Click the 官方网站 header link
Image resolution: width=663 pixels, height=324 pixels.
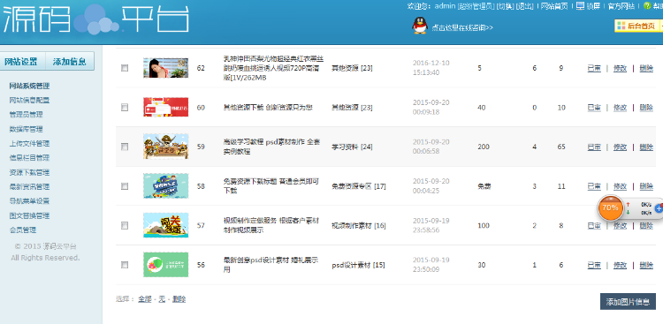(x=621, y=6)
